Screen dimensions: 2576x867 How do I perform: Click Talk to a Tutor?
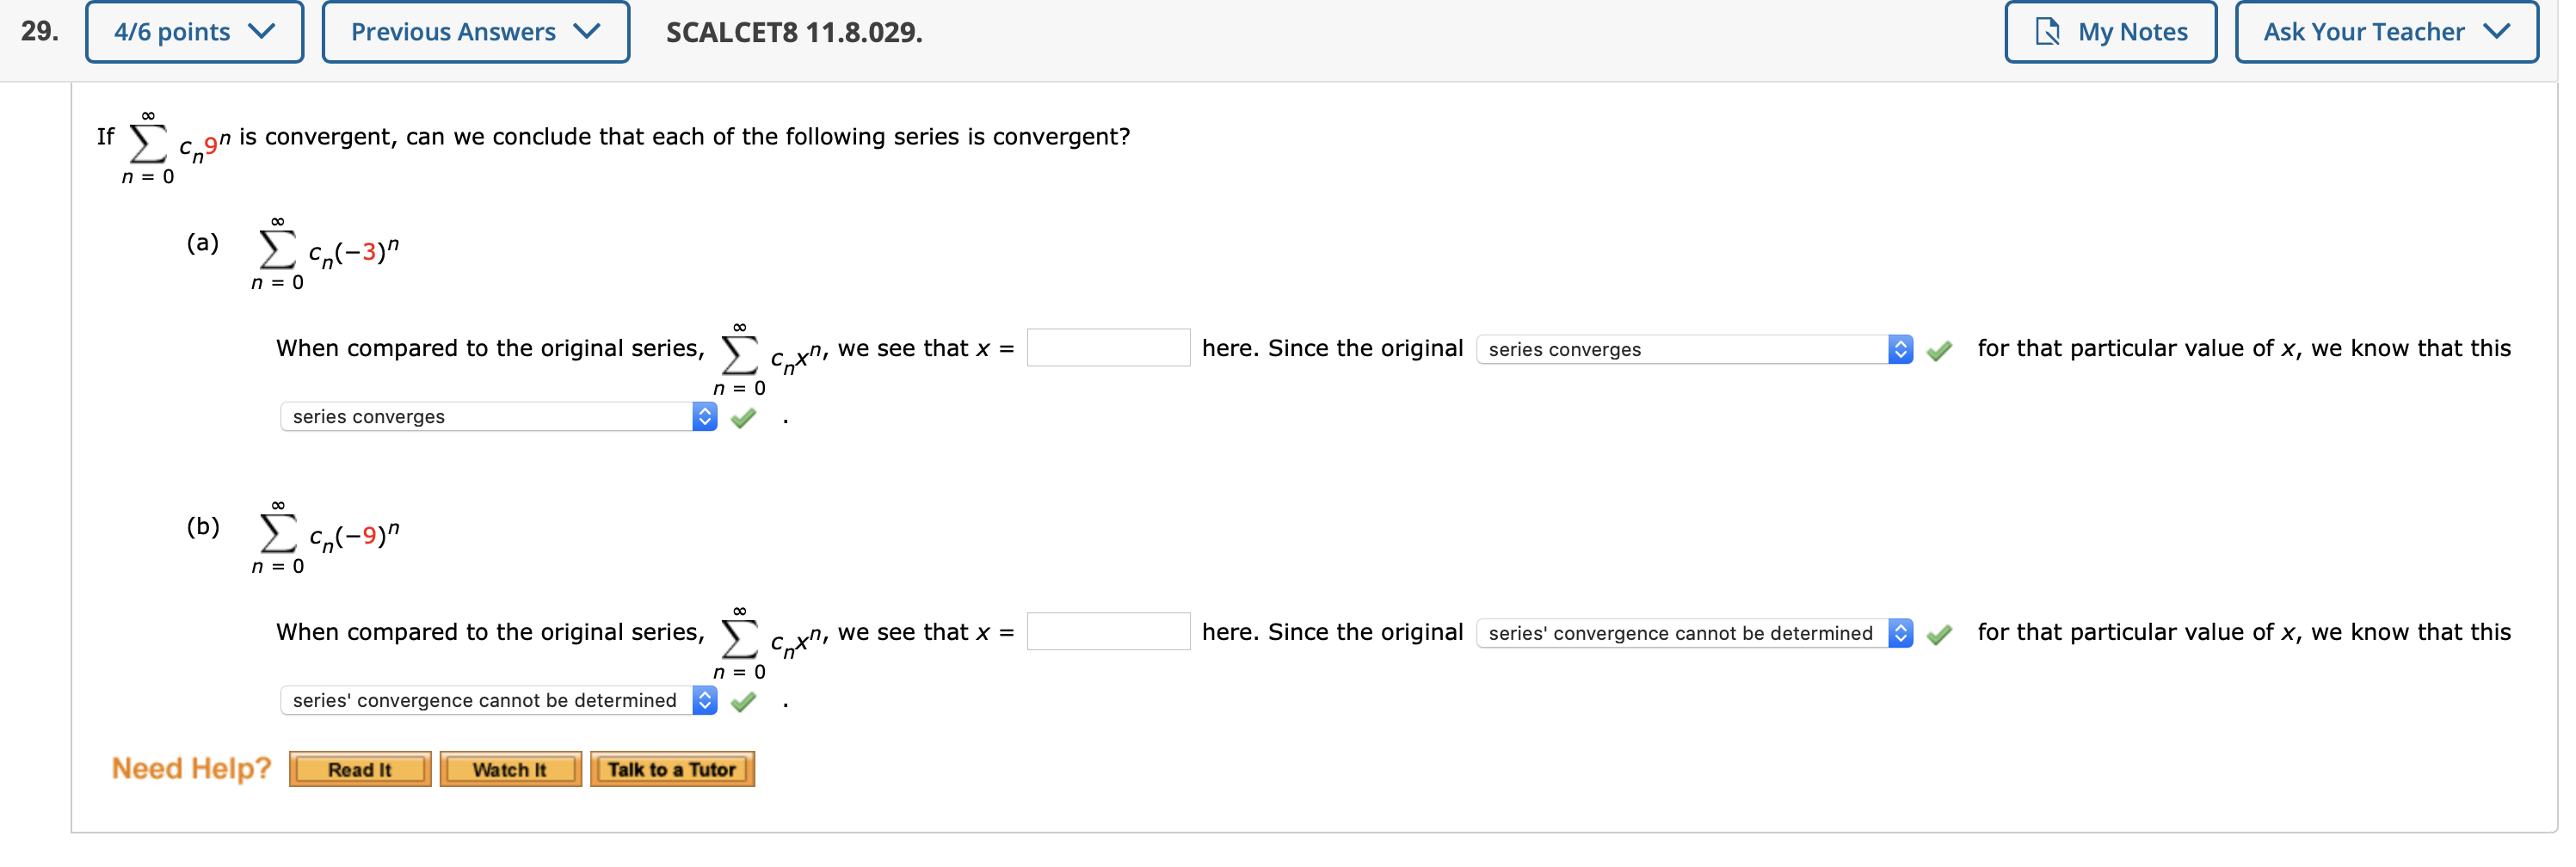[x=672, y=769]
